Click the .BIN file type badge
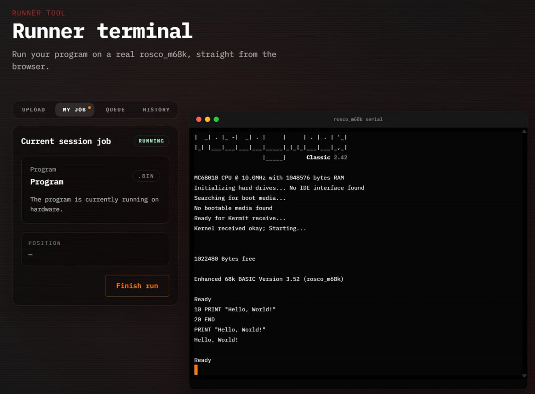The height and width of the screenshot is (394, 535). coord(146,176)
